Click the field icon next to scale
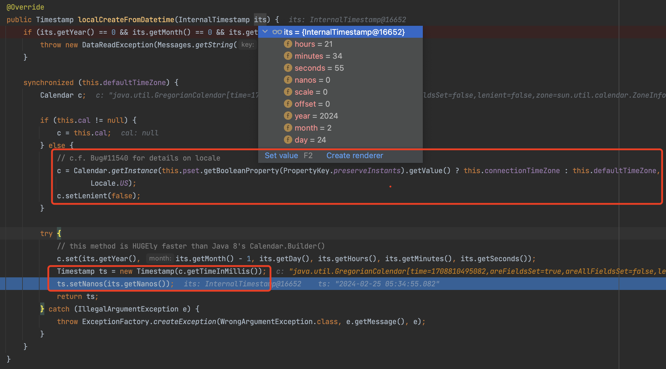The width and height of the screenshot is (666, 369). [288, 92]
